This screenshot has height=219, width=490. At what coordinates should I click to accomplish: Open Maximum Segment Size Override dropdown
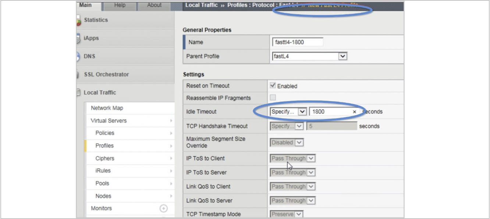pyautogui.click(x=287, y=143)
